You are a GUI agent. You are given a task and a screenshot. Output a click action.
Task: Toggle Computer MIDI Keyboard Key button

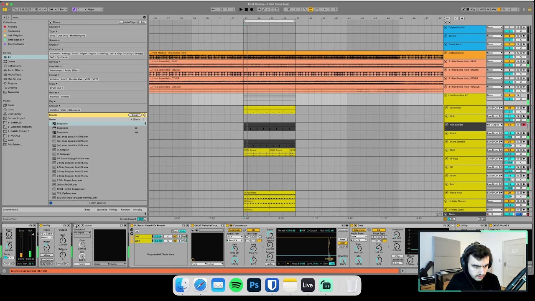[473, 9]
